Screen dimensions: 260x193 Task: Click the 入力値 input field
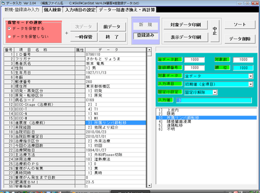214,100
